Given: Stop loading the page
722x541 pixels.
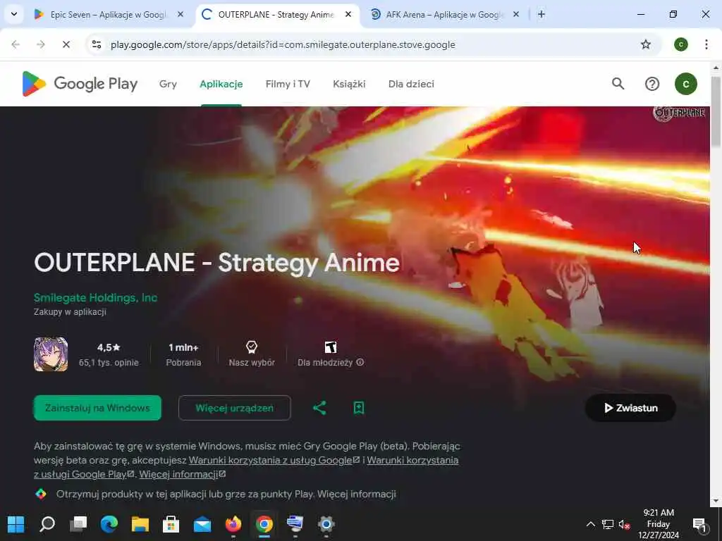Looking at the screenshot, I should 66,44.
